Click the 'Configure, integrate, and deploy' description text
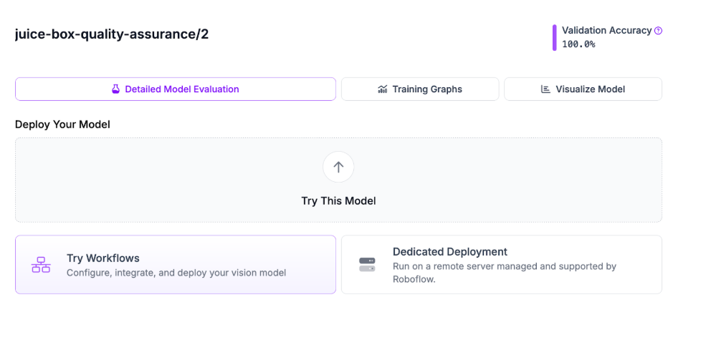Image resolution: width=711 pixels, height=345 pixels. [x=176, y=273]
